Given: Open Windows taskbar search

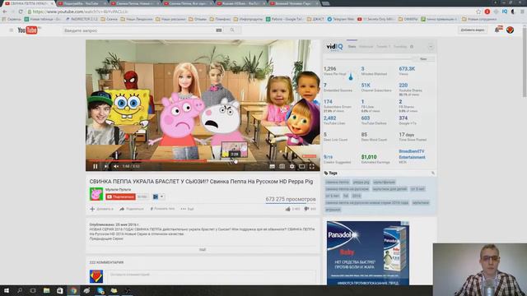Looking at the screenshot, I should pos(20,290).
